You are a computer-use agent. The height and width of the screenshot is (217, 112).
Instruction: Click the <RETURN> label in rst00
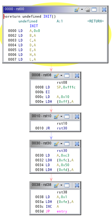point(96,21)
